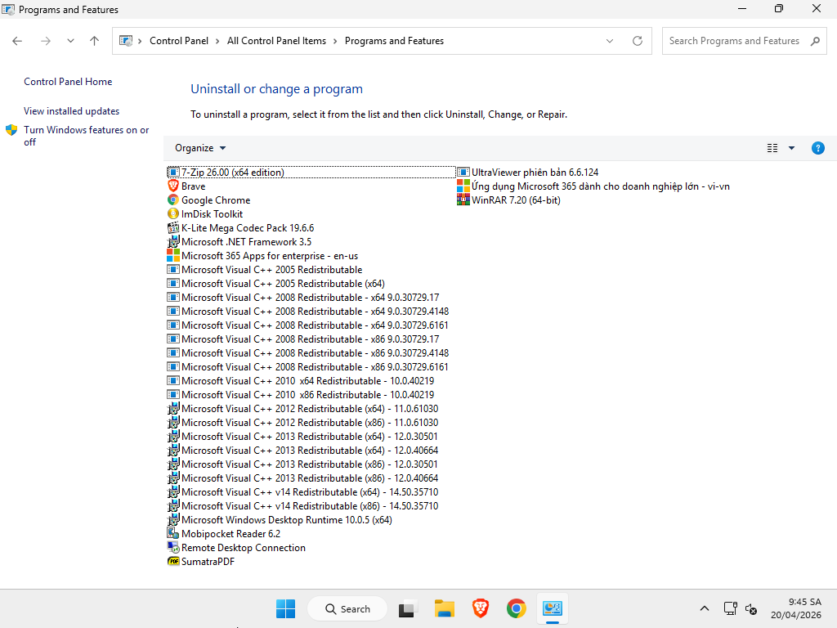
Task: Click the ImDisk Toolkit program icon
Action: point(173,214)
